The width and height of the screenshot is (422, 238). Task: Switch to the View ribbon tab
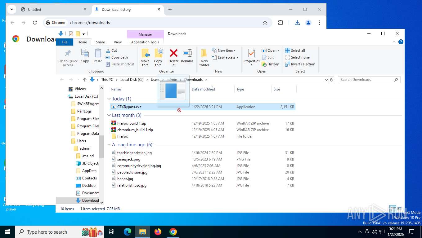click(118, 42)
